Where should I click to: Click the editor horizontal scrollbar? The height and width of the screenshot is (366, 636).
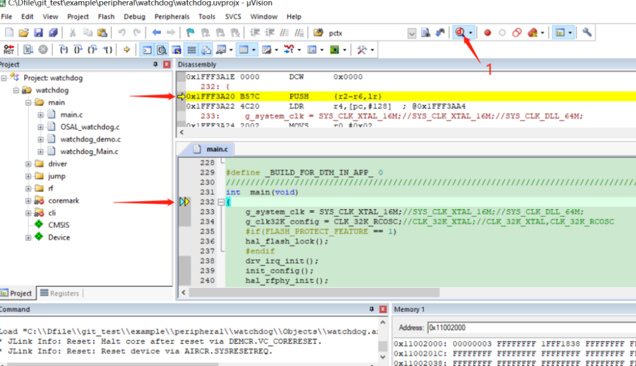(315, 292)
